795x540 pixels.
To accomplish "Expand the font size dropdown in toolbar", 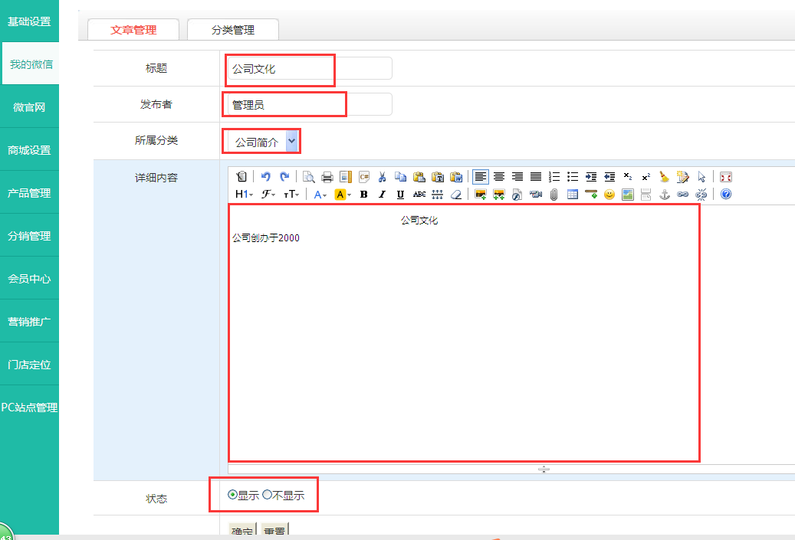I will pyautogui.click(x=292, y=195).
